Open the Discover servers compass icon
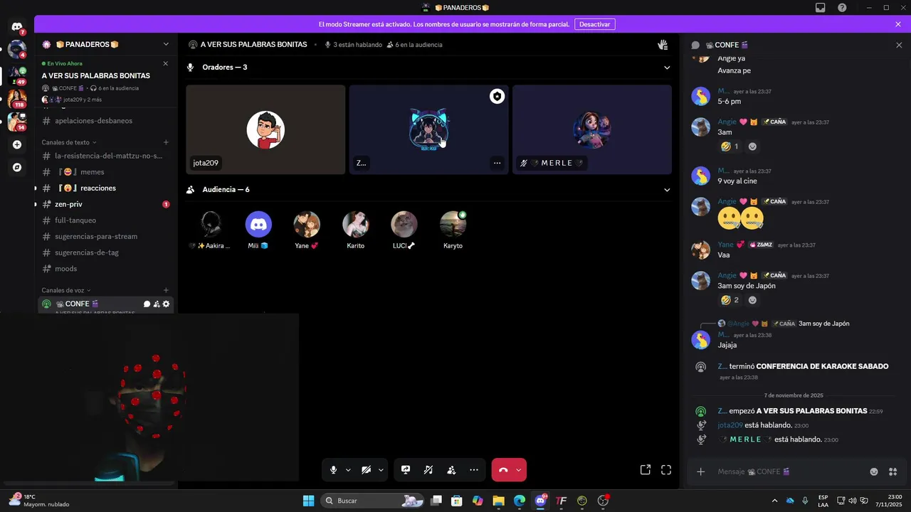Viewport: 911px width, 512px height. pos(17,168)
